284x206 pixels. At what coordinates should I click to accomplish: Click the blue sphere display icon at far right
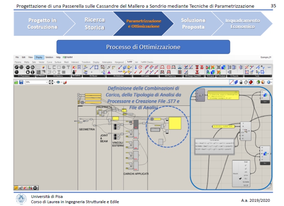[269, 82]
